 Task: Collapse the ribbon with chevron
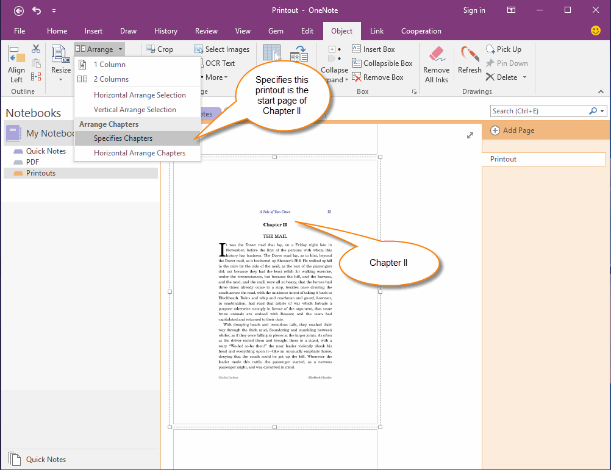click(x=601, y=91)
